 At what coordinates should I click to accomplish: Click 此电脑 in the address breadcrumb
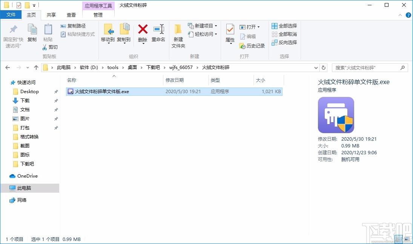pyautogui.click(x=64, y=68)
